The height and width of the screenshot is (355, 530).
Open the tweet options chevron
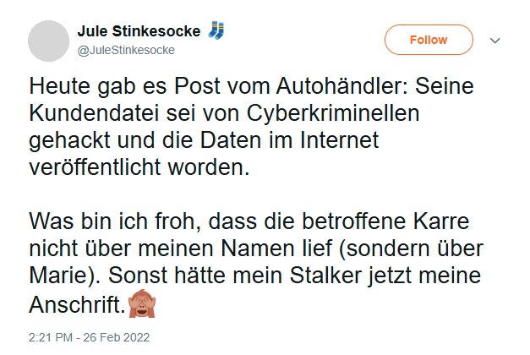click(495, 41)
